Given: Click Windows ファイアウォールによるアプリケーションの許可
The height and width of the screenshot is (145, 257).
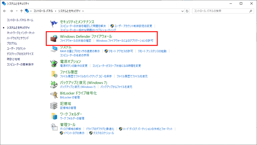Looking at the screenshot, I should pyautogui.click(x=125, y=41).
